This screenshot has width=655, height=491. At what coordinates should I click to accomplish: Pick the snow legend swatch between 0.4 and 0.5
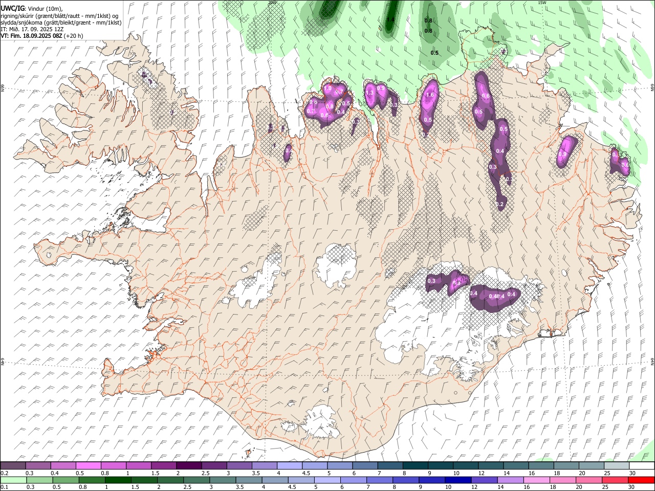click(63, 465)
